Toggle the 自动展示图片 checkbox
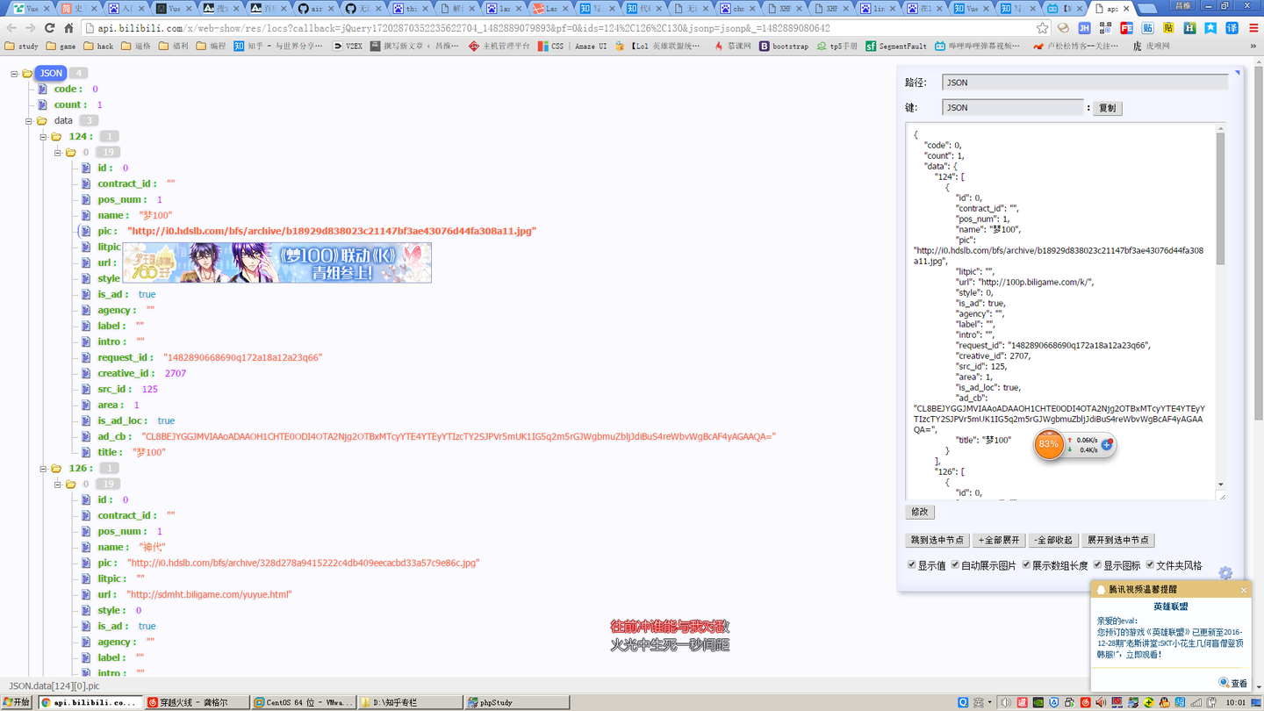Viewport: 1264px width, 711px height. pos(955,564)
